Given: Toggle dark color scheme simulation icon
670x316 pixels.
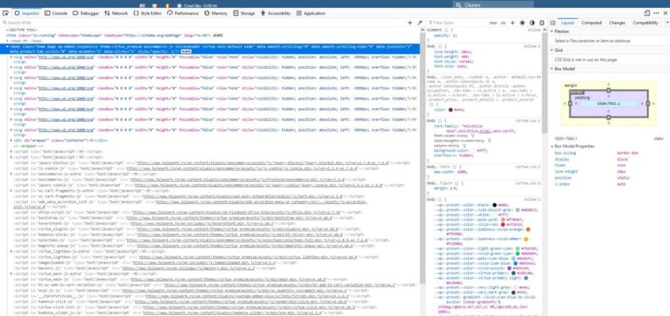Looking at the screenshot, I should click(x=532, y=23).
